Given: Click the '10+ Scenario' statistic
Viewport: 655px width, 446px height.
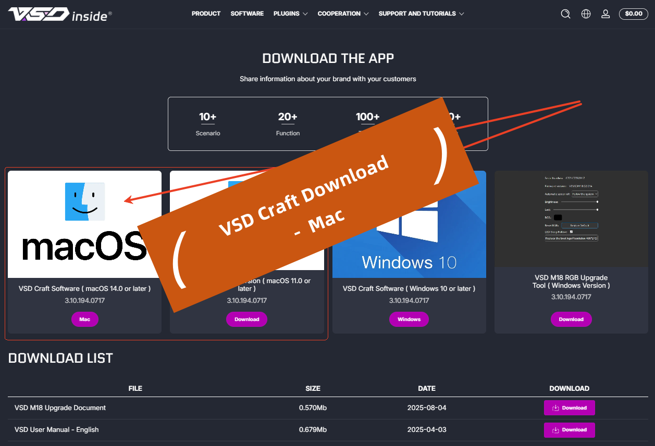Looking at the screenshot, I should [x=208, y=124].
